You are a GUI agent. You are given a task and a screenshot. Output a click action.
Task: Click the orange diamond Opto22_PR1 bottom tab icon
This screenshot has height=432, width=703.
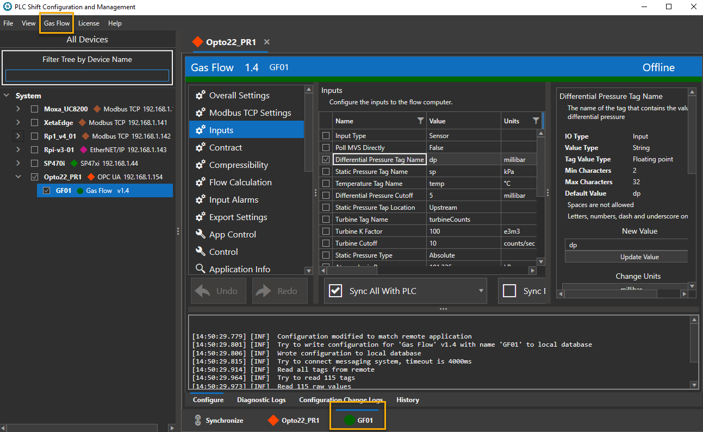[x=273, y=421]
